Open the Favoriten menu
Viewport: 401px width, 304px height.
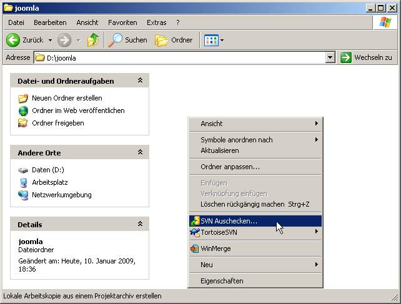122,22
